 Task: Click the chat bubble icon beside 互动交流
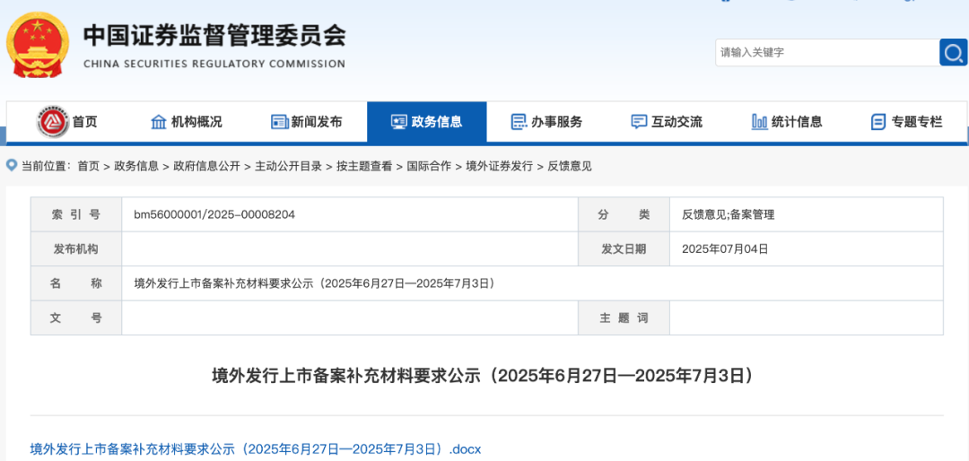(x=639, y=122)
